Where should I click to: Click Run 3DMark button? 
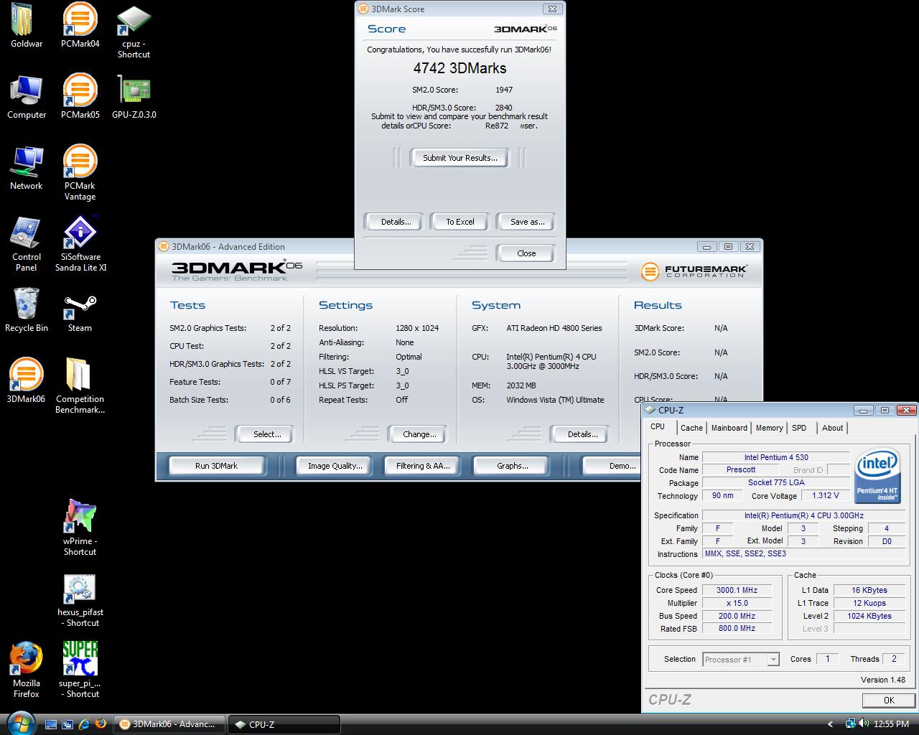click(216, 466)
